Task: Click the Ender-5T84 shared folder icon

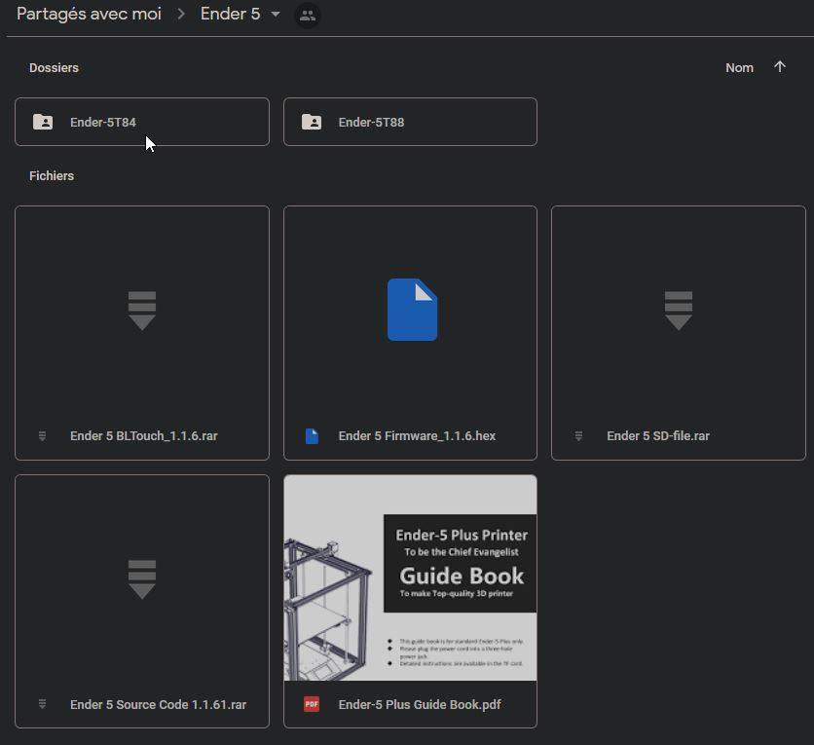Action: pos(43,122)
